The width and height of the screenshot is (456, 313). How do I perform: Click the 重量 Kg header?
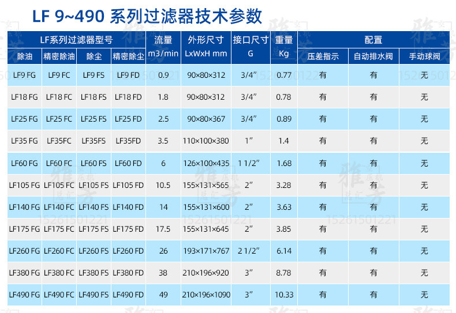(284, 47)
